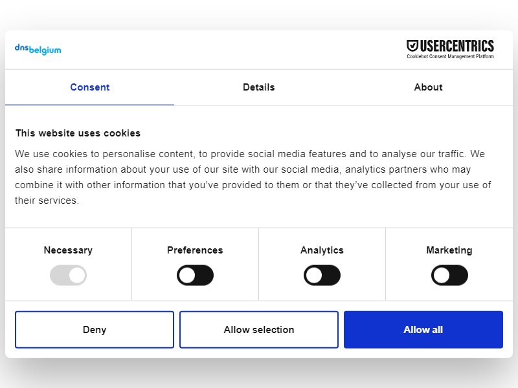The image size is (518, 388).
Task: Click the Analytics category label
Action: (322, 250)
